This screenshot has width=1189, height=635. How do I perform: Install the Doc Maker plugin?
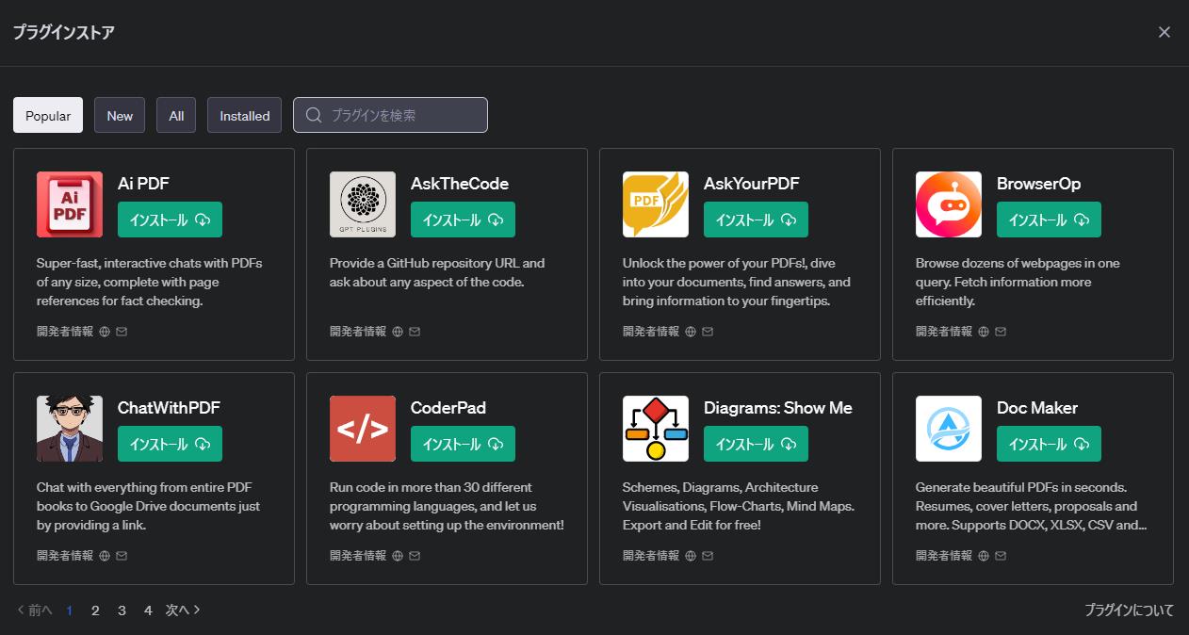[1049, 444]
